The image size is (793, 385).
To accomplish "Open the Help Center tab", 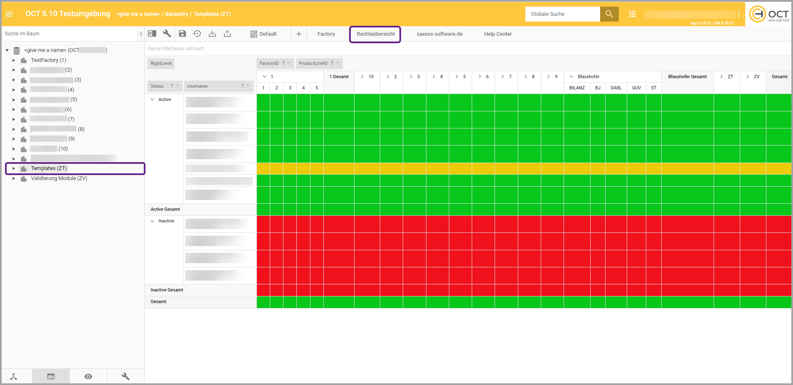I will pos(498,34).
